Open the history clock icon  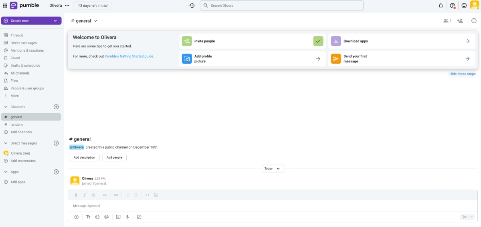click(x=192, y=6)
